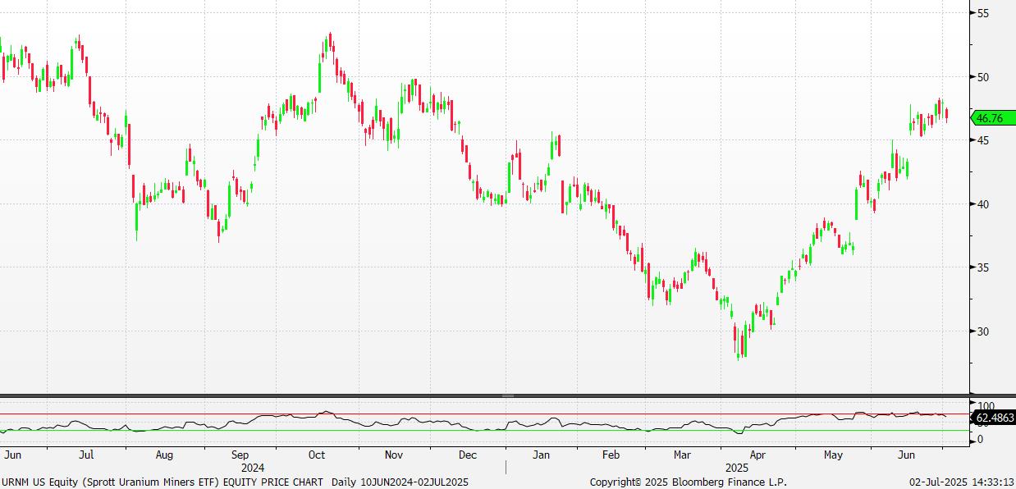Click the 40 price axis label
The image size is (1016, 489).
pos(982,204)
